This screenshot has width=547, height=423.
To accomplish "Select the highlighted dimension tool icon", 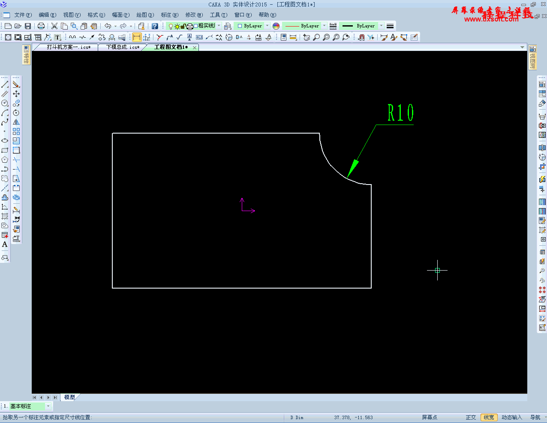I will 136,37.
